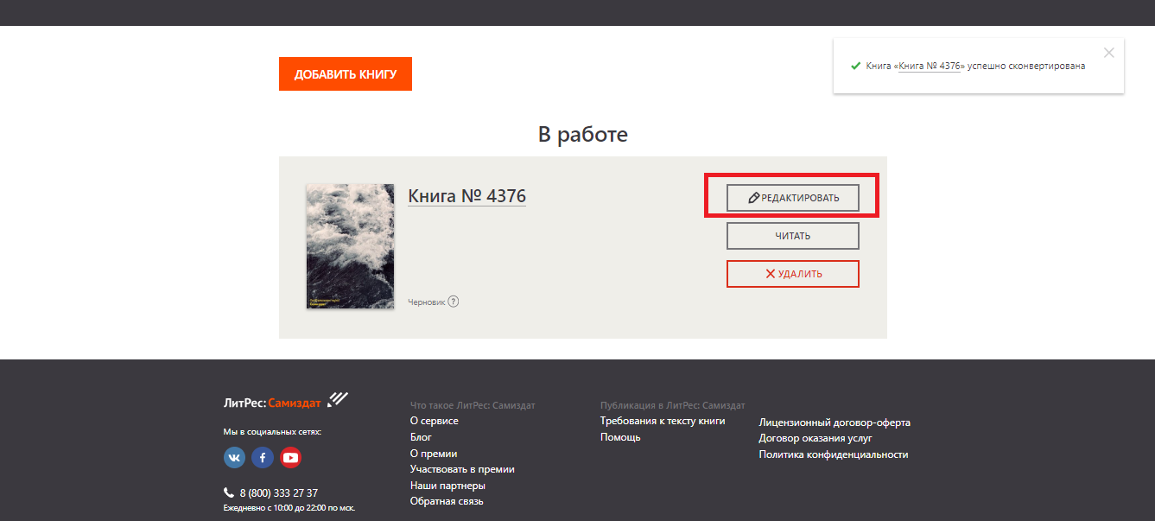The height and width of the screenshot is (521, 1155).
Task: Open the Facebook social icon
Action: 263,458
